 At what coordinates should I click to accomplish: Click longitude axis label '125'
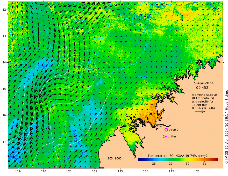coord(171,172)
